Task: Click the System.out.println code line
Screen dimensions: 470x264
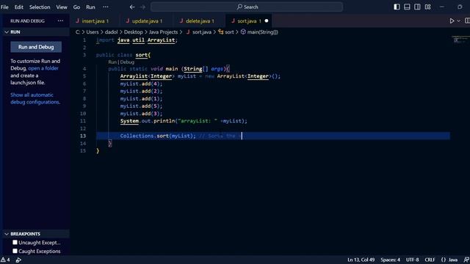Action: click(x=184, y=121)
